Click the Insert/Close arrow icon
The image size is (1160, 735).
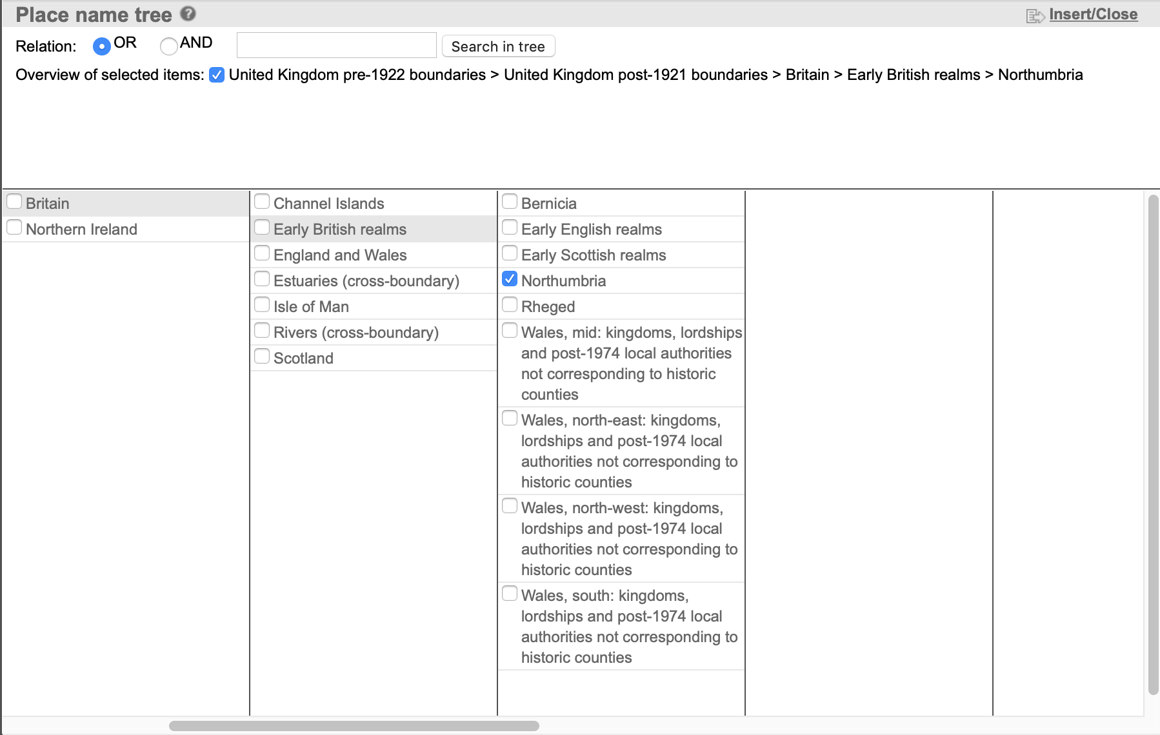click(x=1035, y=15)
